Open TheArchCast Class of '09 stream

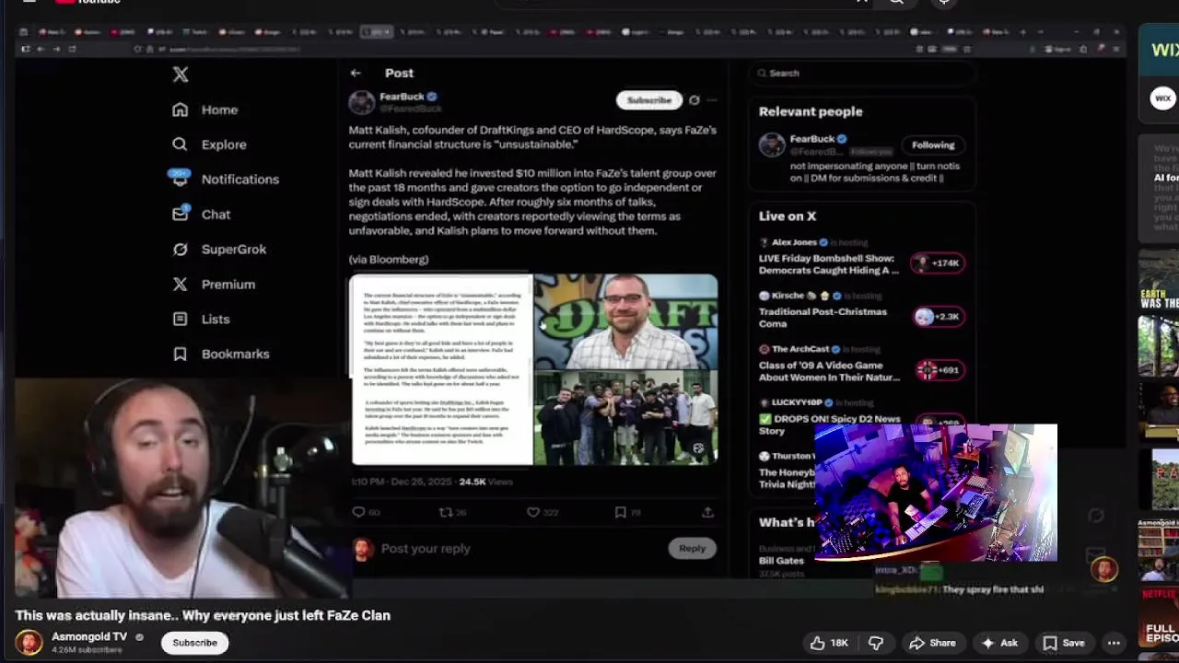point(829,370)
